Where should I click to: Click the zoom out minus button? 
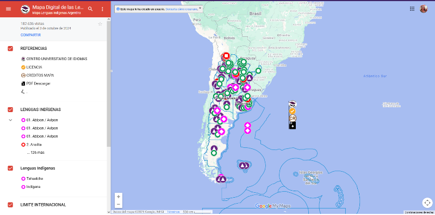[x=119, y=204]
